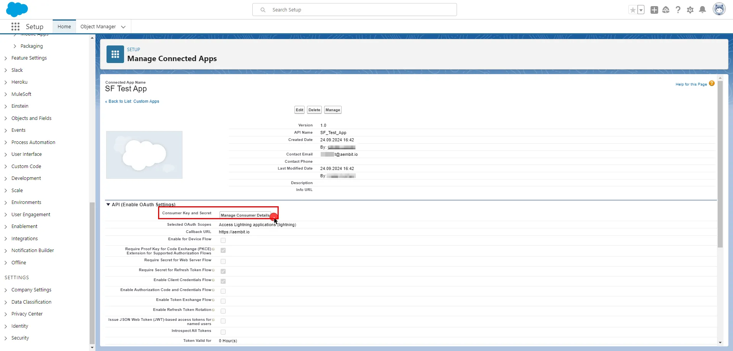Screen dimensions: 733x351
Task: Click the Edit button
Action: (x=300, y=110)
